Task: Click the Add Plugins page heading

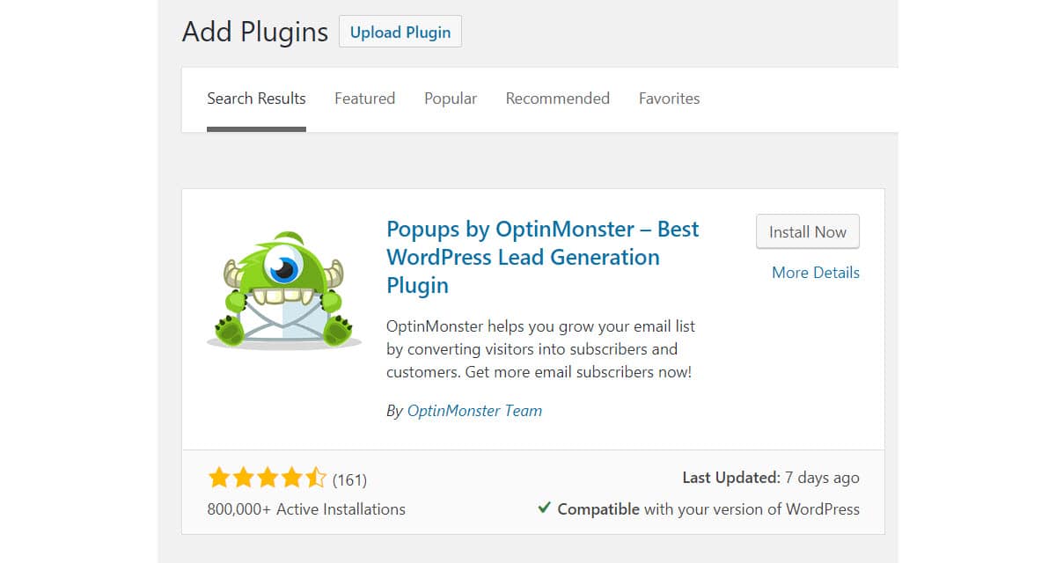Action: tap(255, 33)
